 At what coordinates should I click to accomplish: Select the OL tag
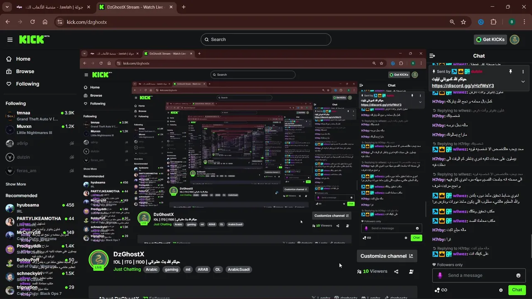pyautogui.click(x=218, y=270)
